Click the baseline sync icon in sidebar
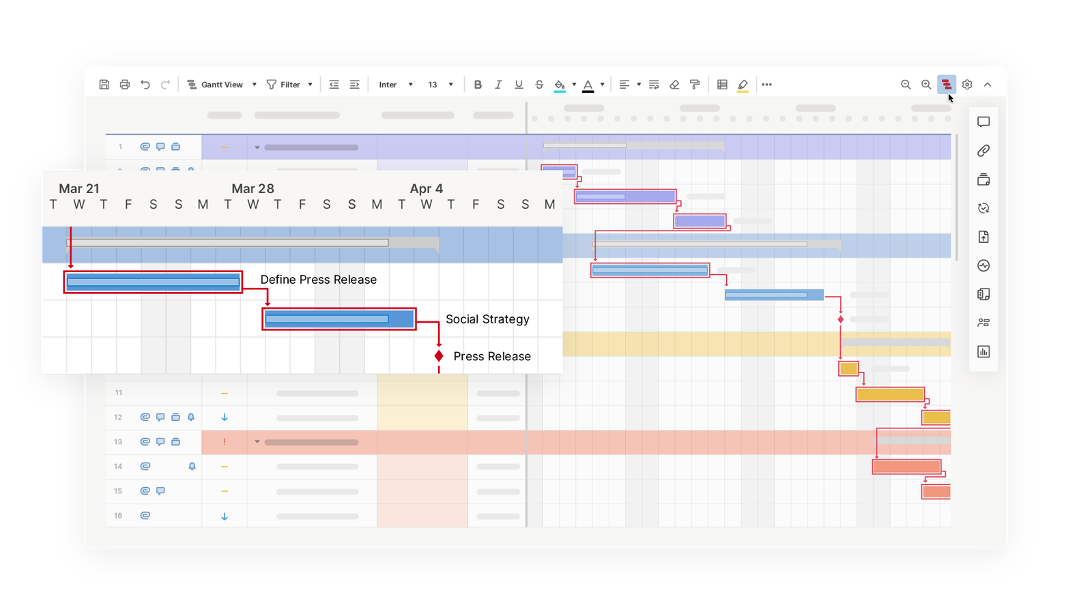1092x614 pixels. [x=983, y=208]
